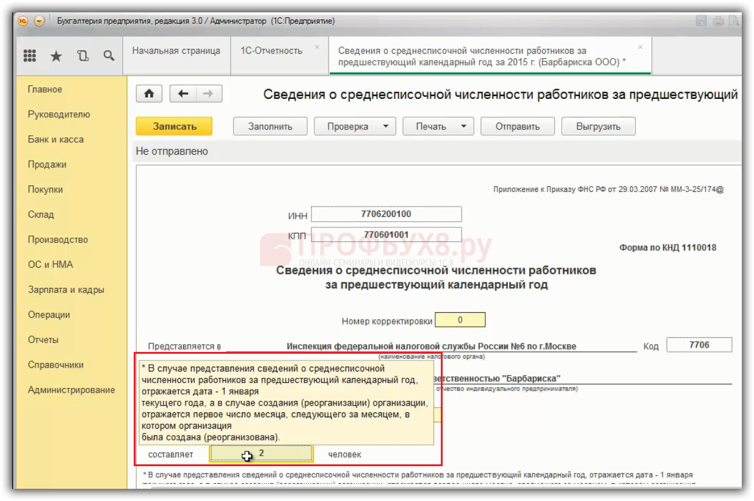This screenshot has height=501, width=754.
Task: Select the Номер корректировки field
Action: 460,320
